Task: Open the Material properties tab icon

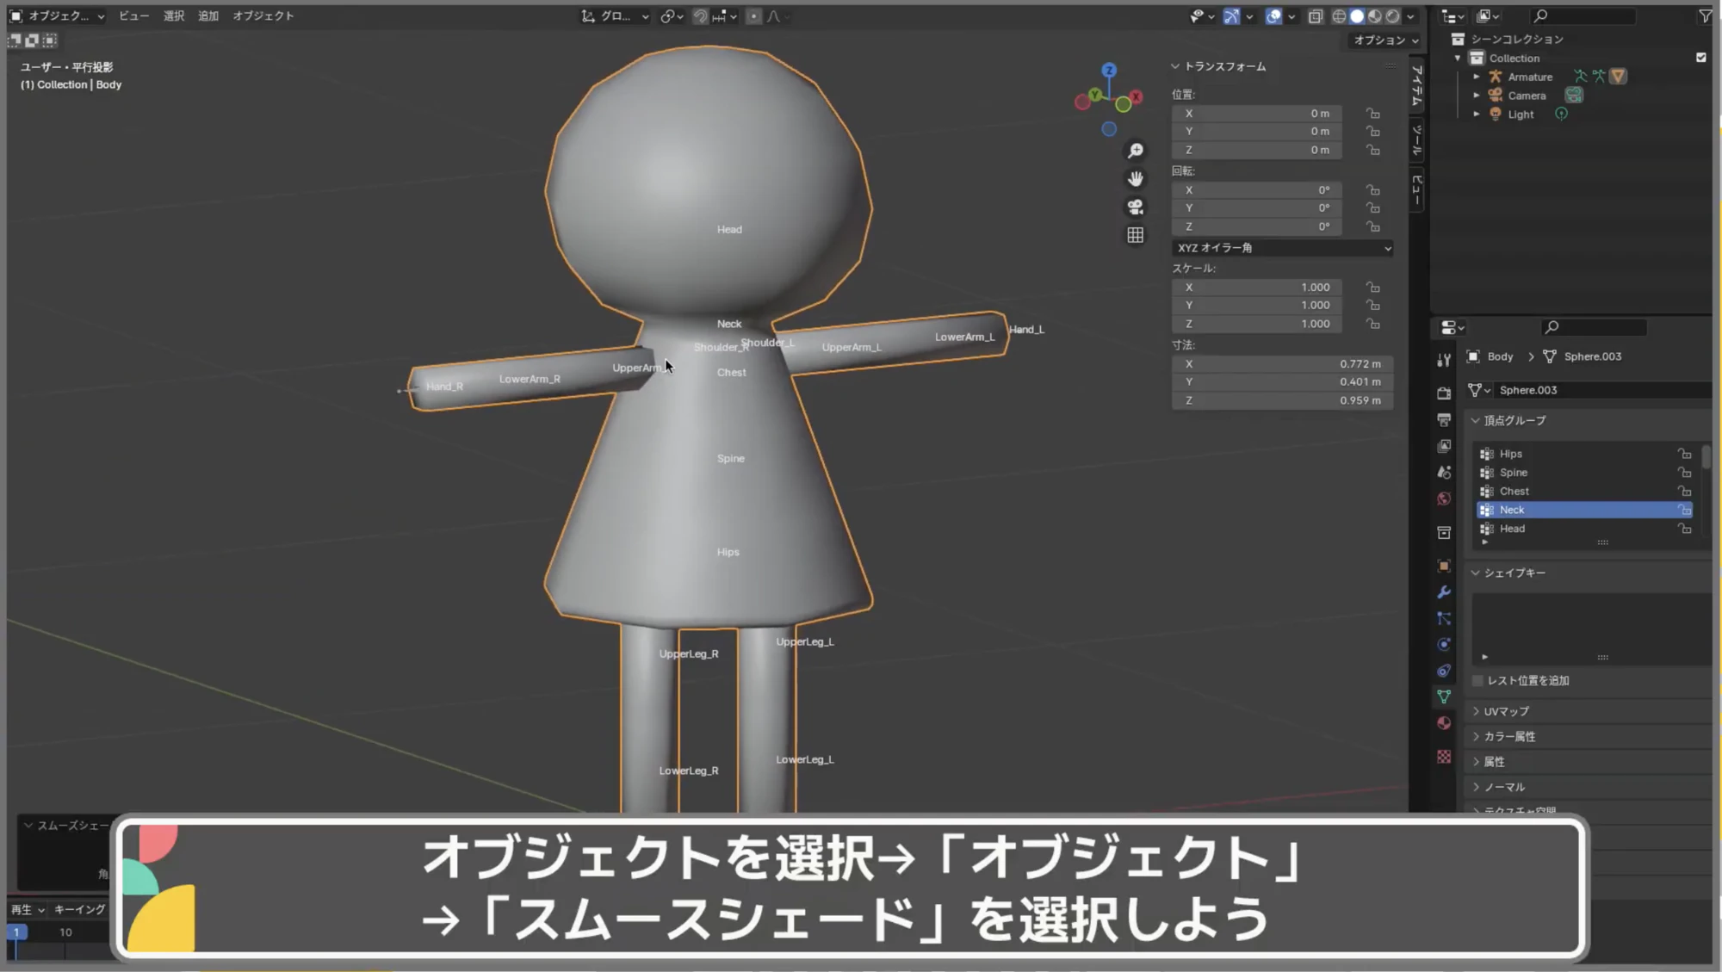Action: click(1444, 723)
